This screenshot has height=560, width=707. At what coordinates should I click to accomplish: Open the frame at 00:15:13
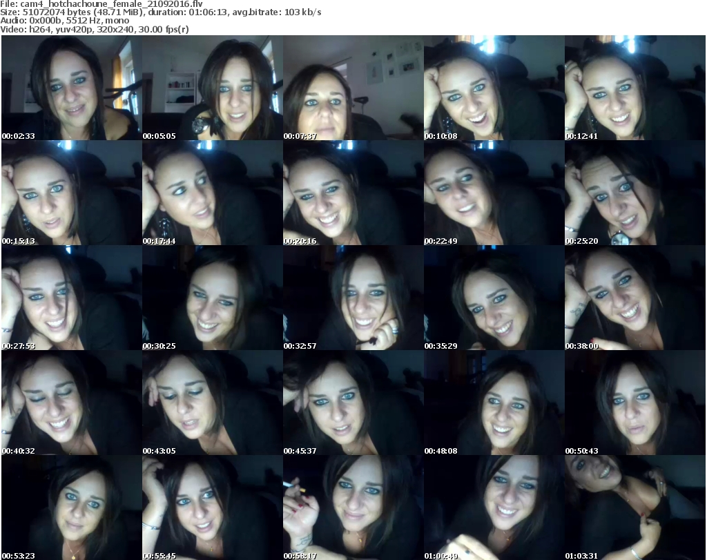pos(72,193)
